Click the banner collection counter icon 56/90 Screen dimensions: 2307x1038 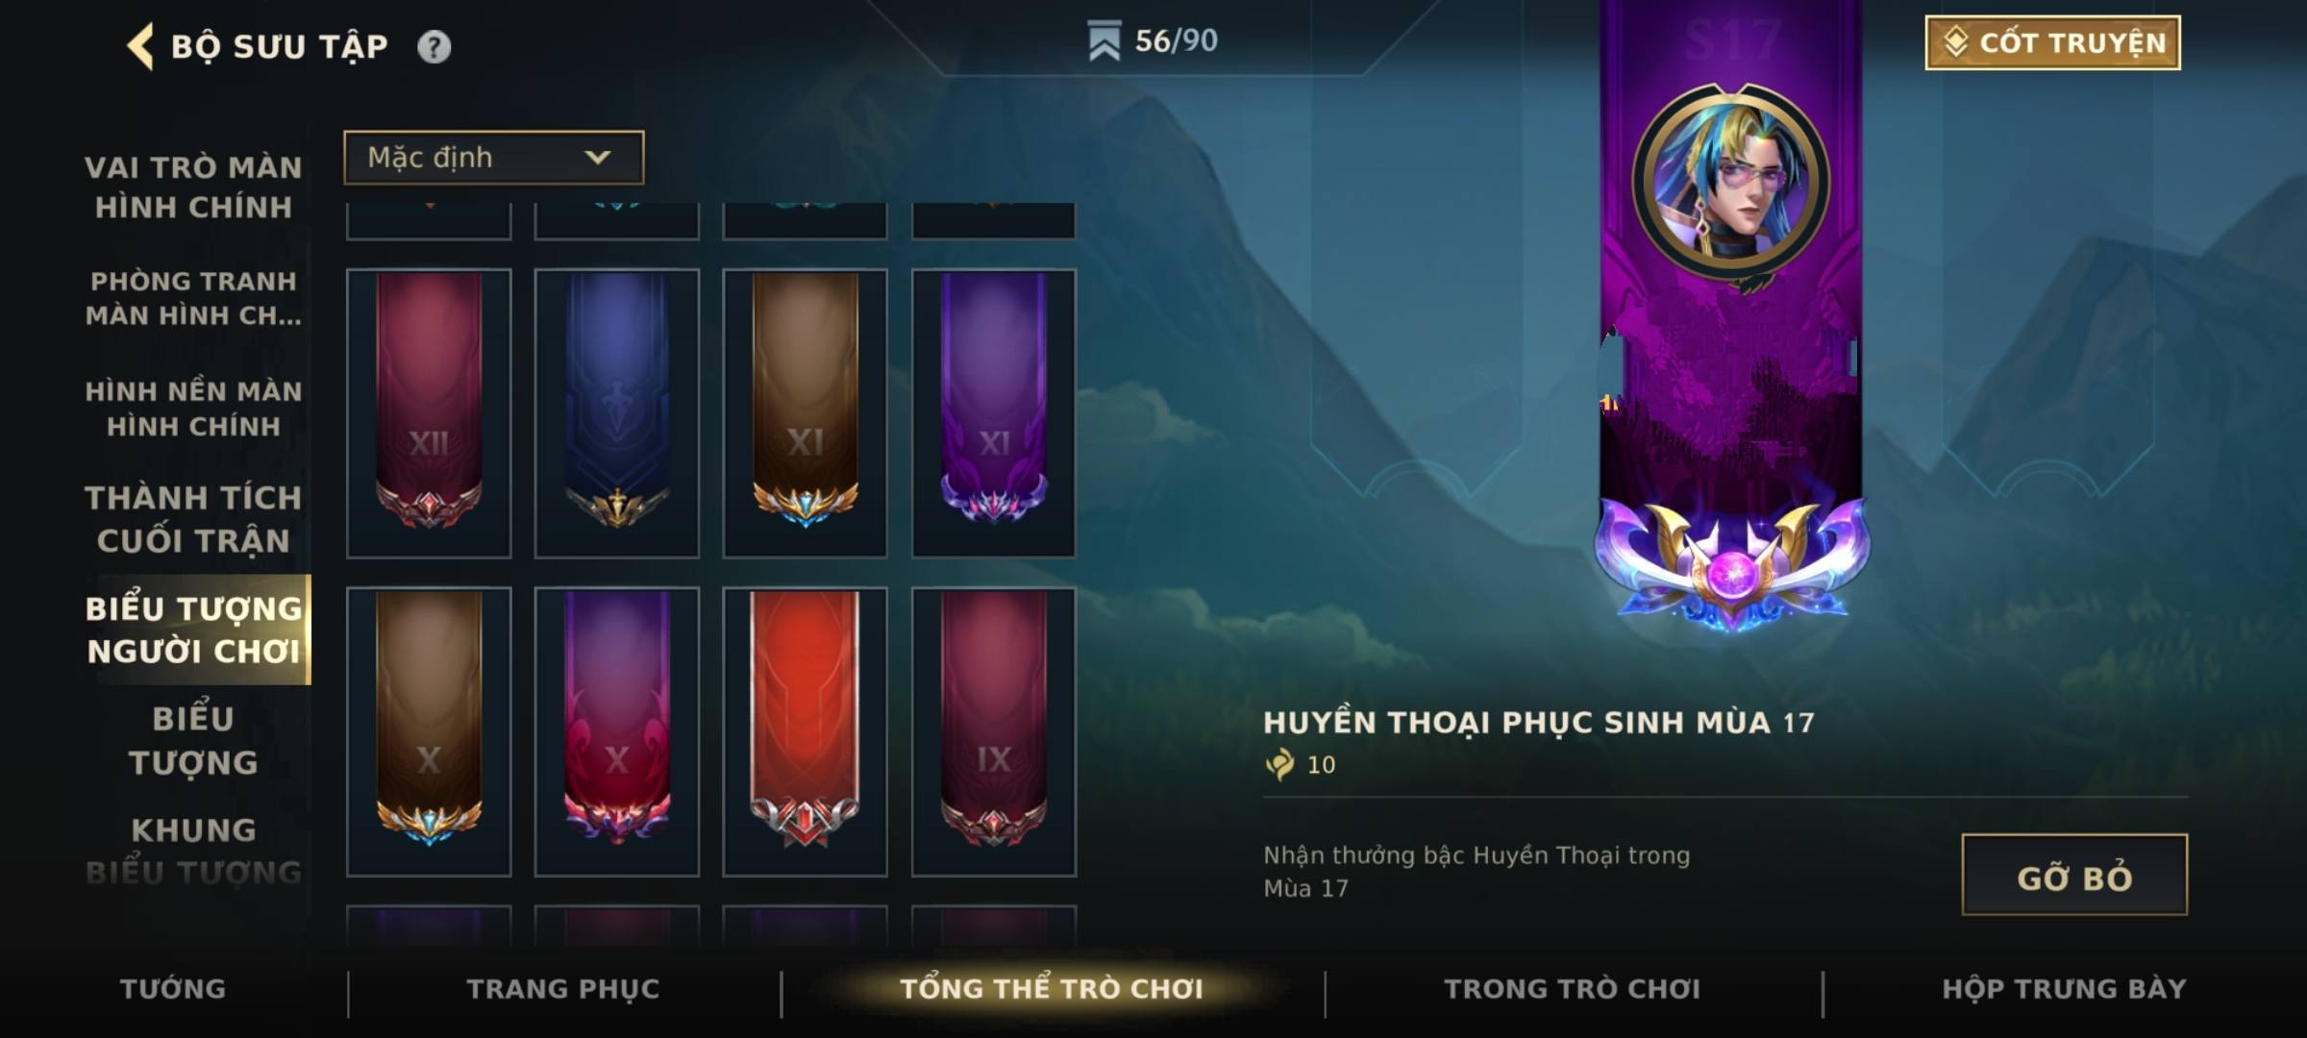(x=1104, y=41)
